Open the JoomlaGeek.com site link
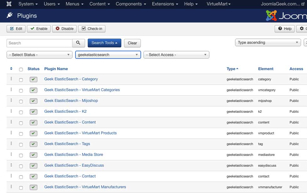Screen dimensions: 307x193 point(283,4)
